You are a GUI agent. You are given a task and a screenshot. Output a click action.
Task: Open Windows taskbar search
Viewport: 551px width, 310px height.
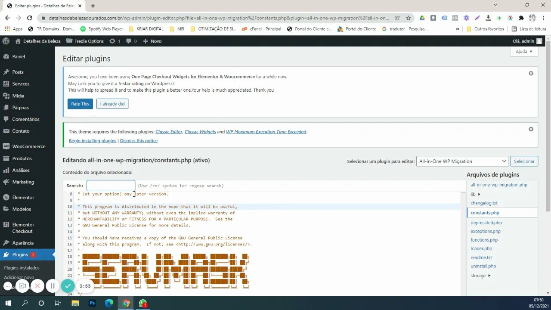tap(25, 303)
